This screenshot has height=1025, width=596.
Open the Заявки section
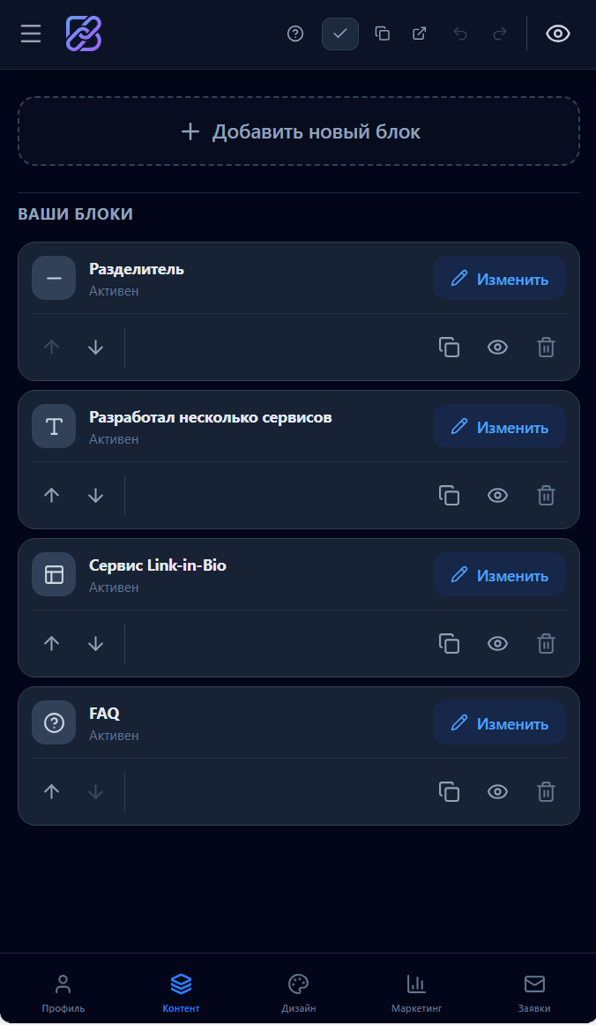(x=533, y=991)
